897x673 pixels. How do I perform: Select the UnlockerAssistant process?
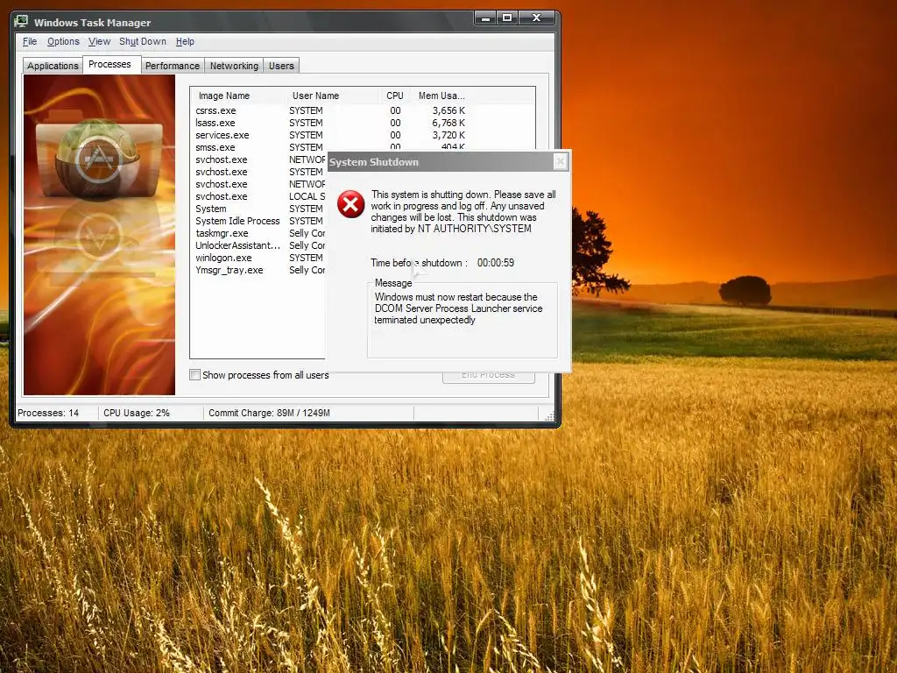tap(237, 245)
